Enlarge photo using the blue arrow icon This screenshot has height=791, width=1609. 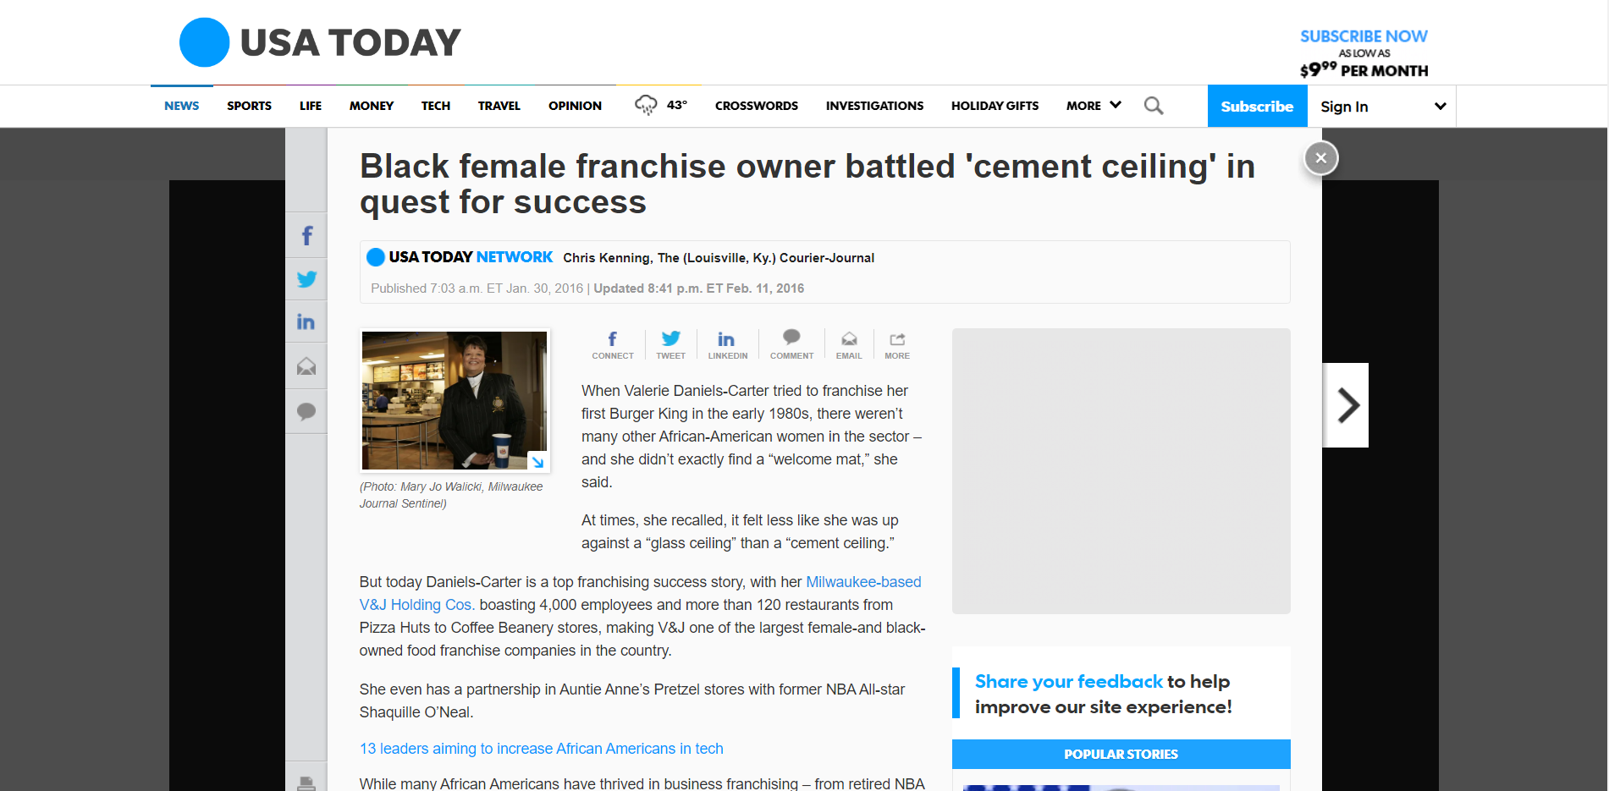tap(537, 461)
